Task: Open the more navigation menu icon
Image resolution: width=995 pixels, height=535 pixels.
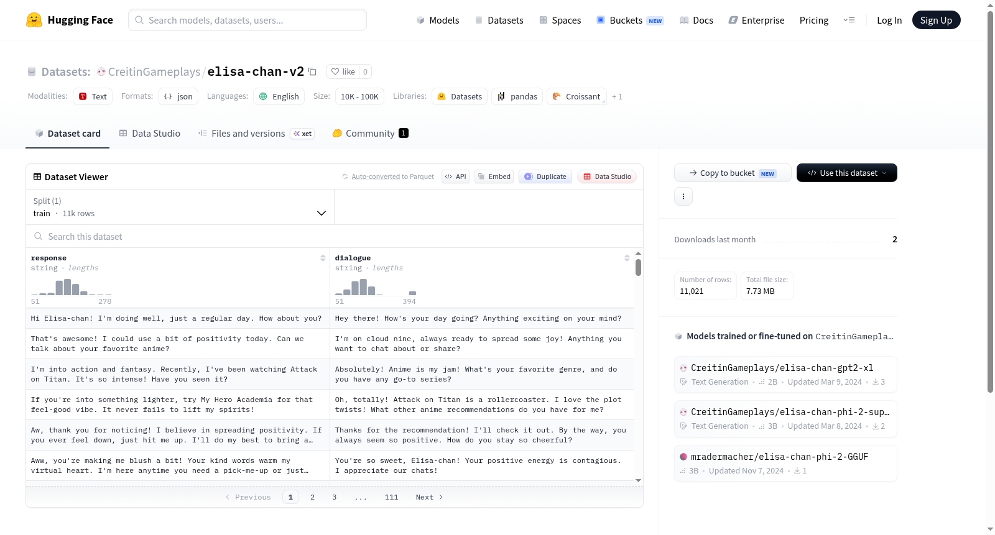Action: (849, 20)
